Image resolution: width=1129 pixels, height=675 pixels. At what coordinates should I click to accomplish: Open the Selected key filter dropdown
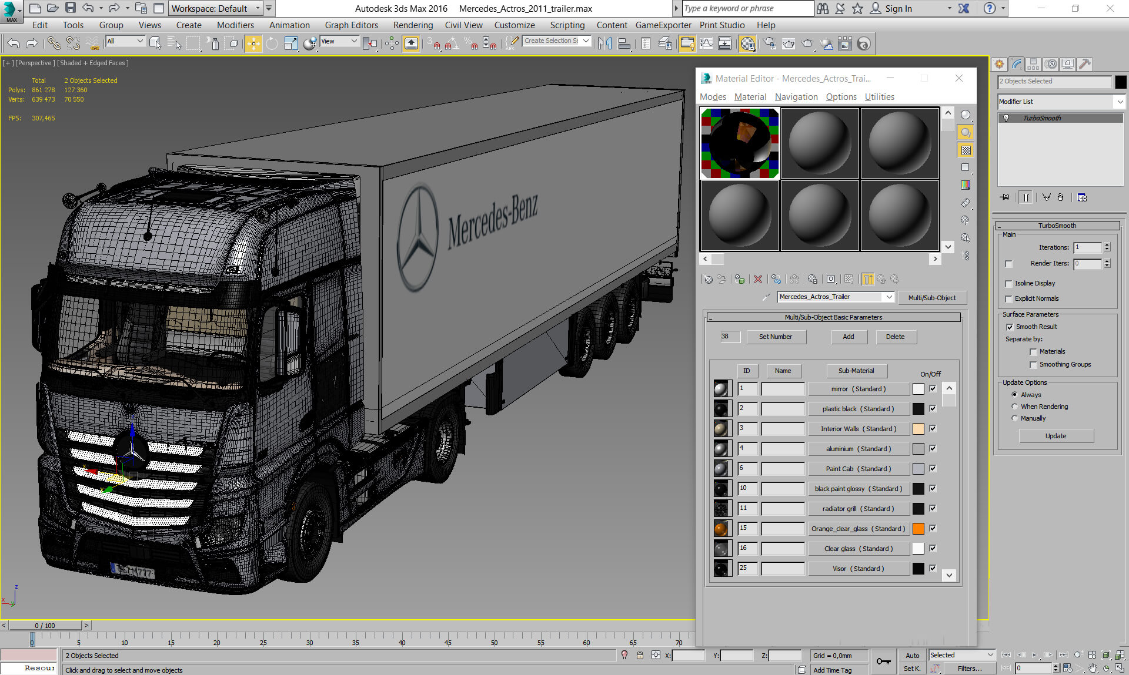point(961,655)
